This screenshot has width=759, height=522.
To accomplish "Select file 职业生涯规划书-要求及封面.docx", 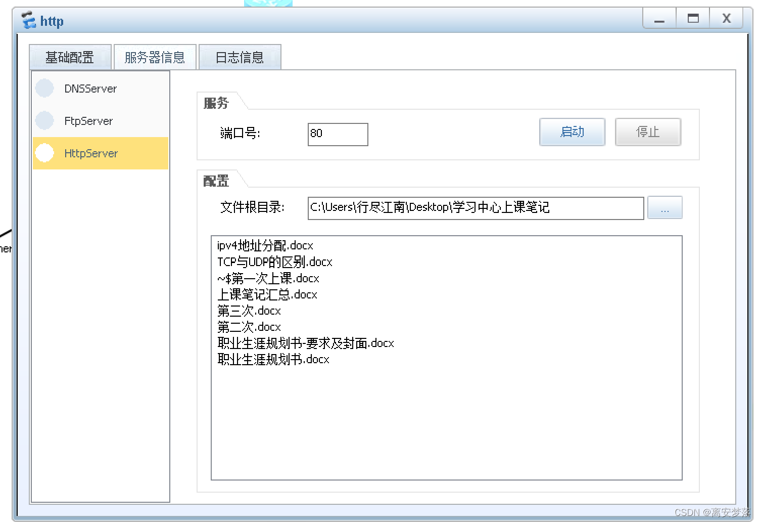I will (x=306, y=343).
